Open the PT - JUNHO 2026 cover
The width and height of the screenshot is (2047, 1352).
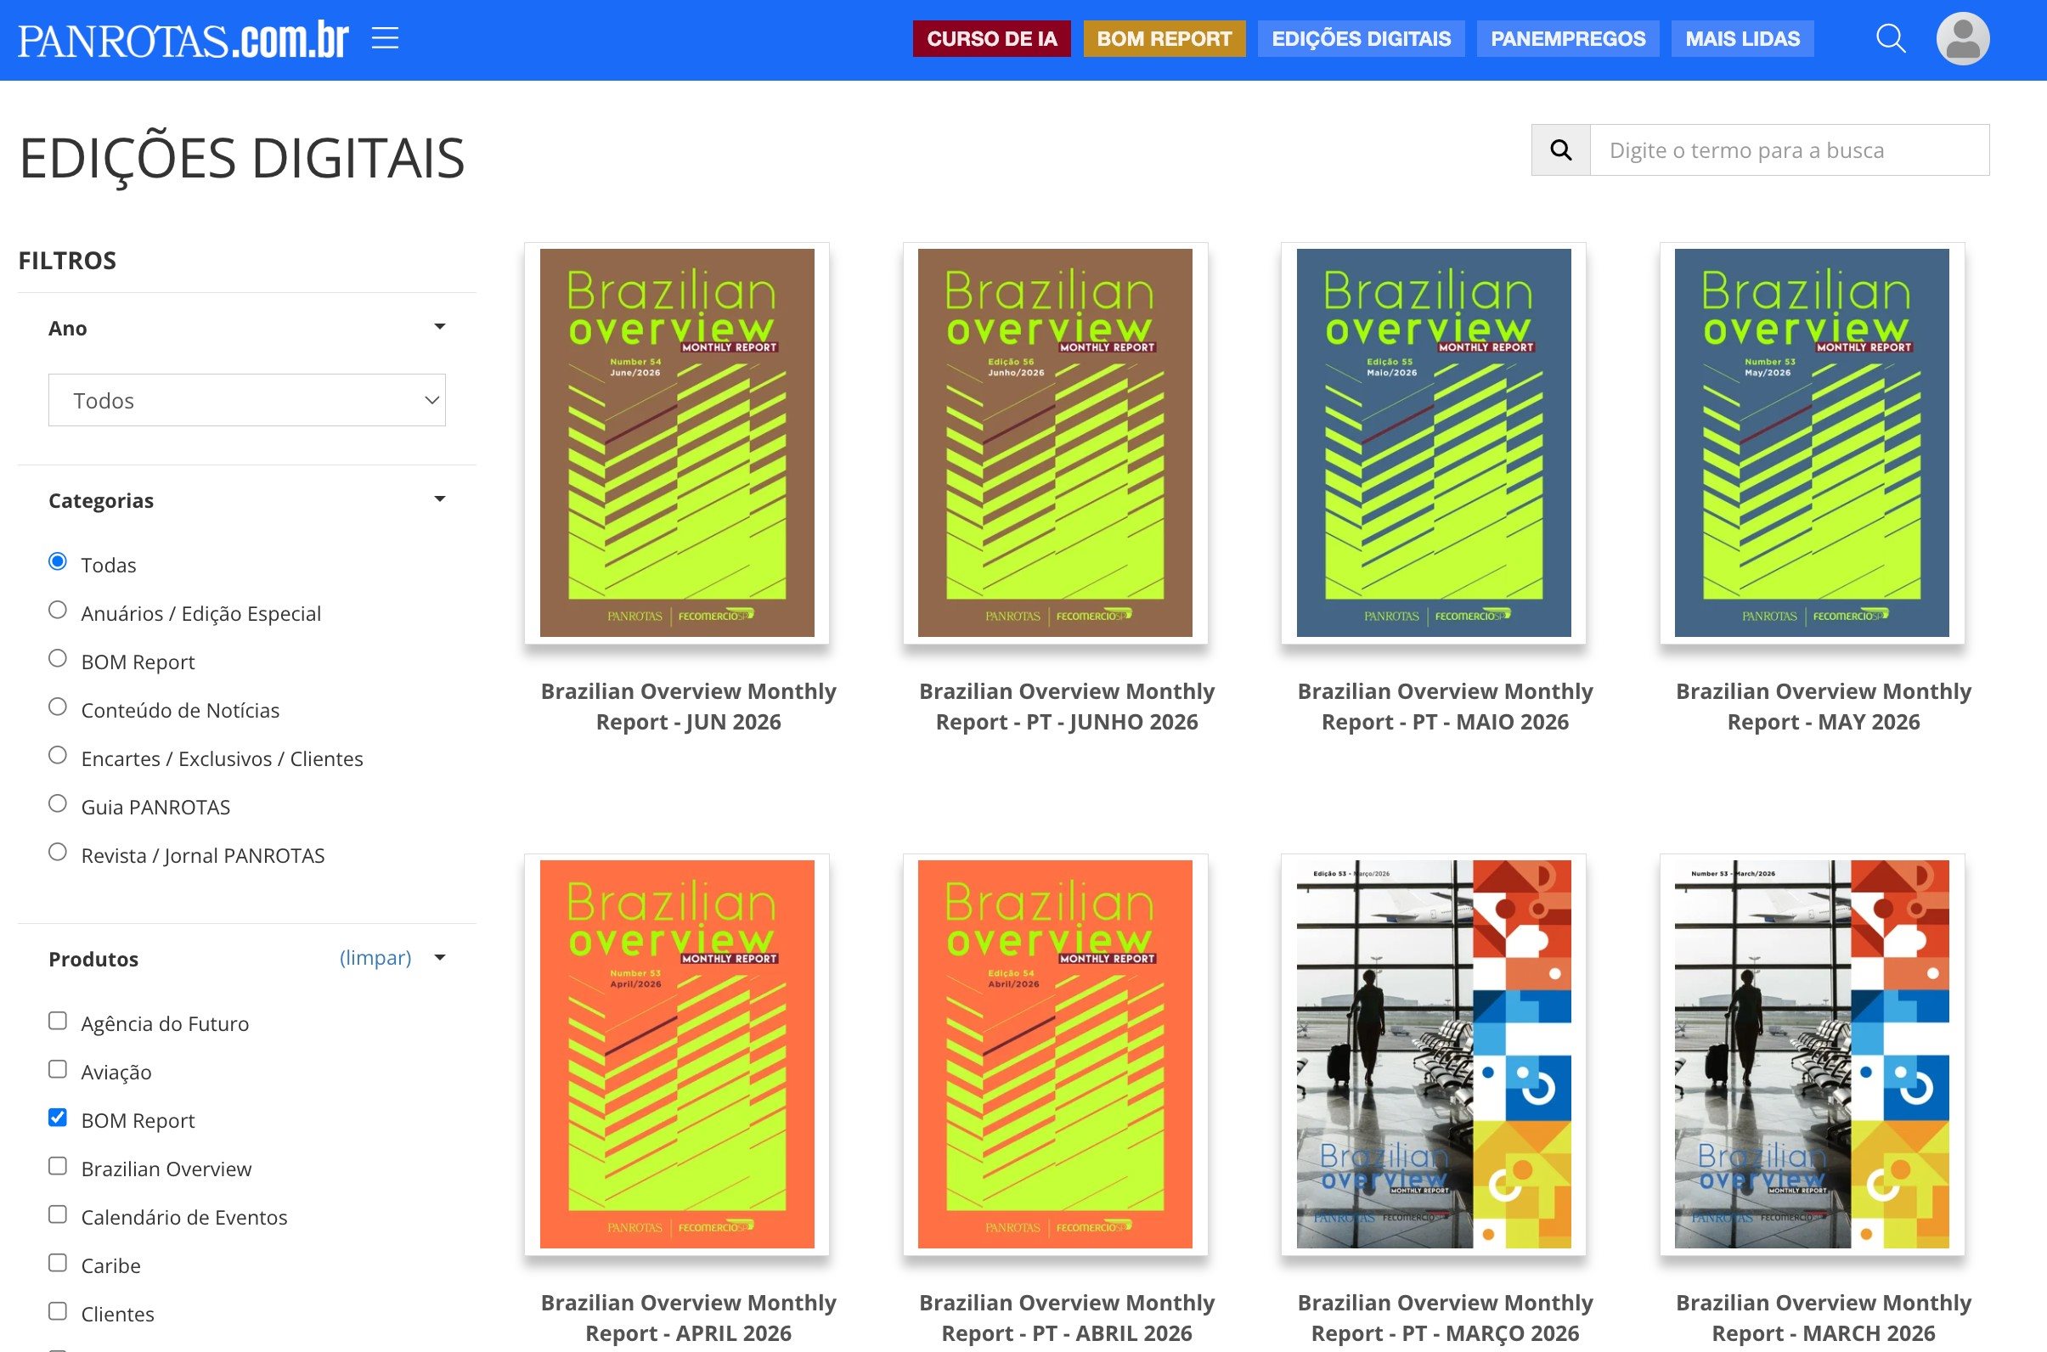point(1056,443)
